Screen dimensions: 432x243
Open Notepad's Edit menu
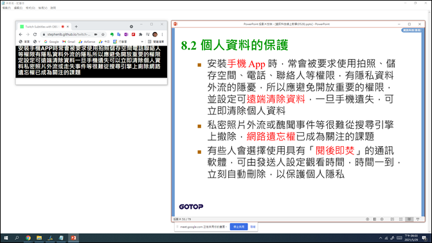[18, 8]
